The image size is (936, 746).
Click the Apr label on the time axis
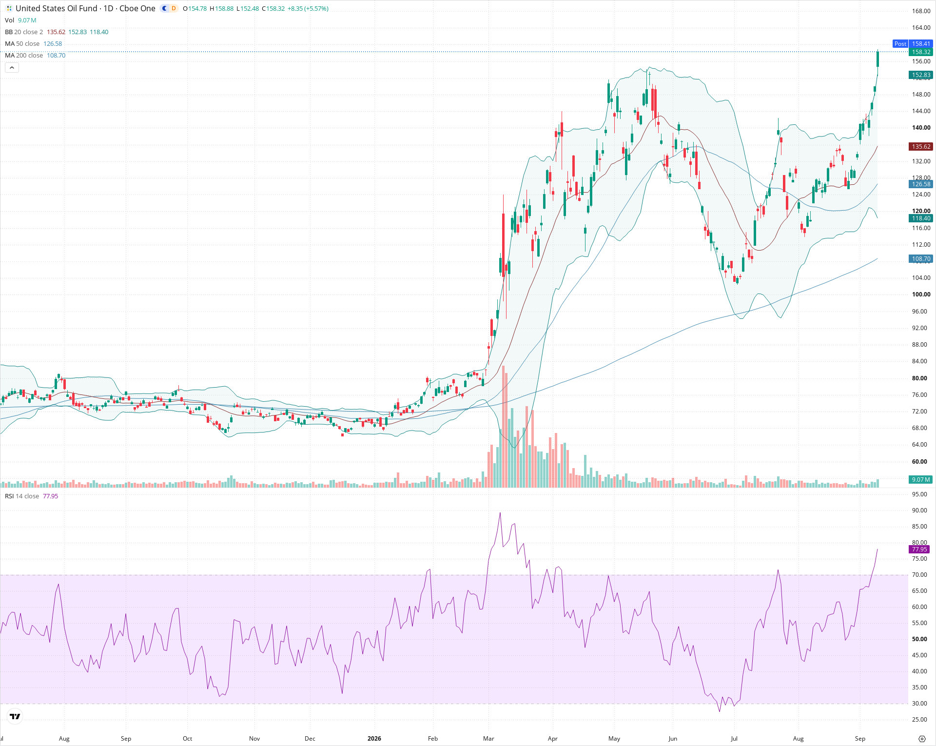coord(553,738)
